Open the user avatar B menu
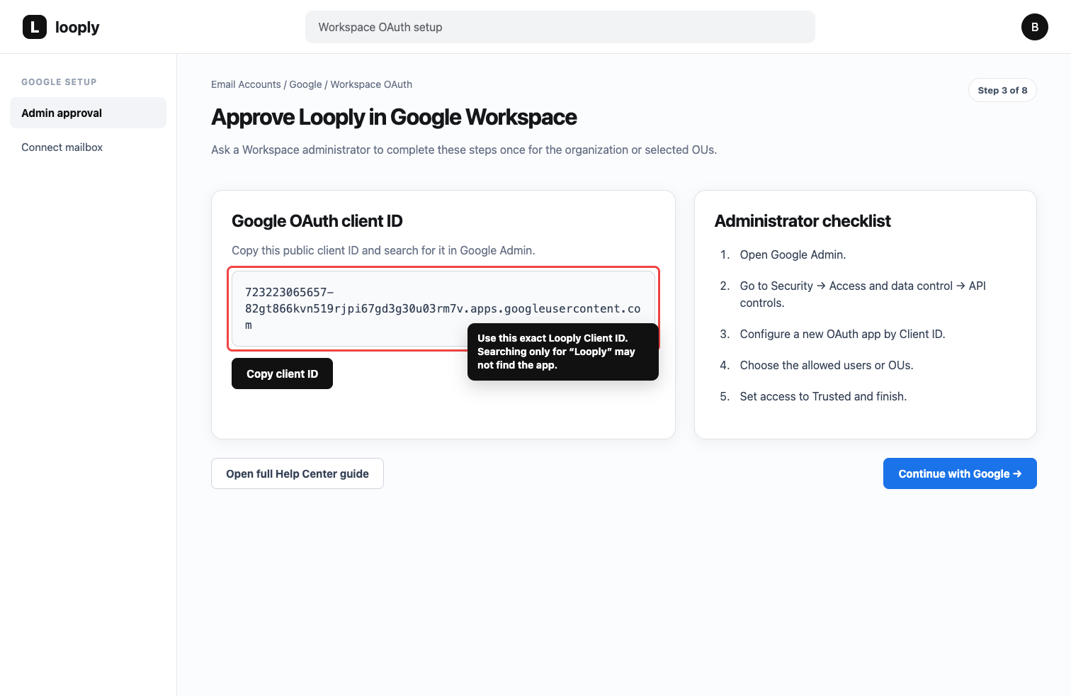Image resolution: width=1071 pixels, height=696 pixels. (1034, 27)
